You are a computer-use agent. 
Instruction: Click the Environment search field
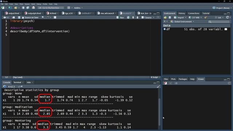[219, 22]
